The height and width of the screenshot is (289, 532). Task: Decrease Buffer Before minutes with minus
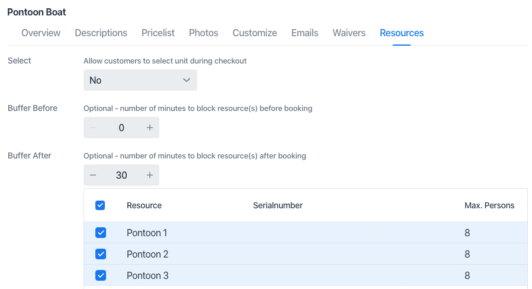[93, 128]
